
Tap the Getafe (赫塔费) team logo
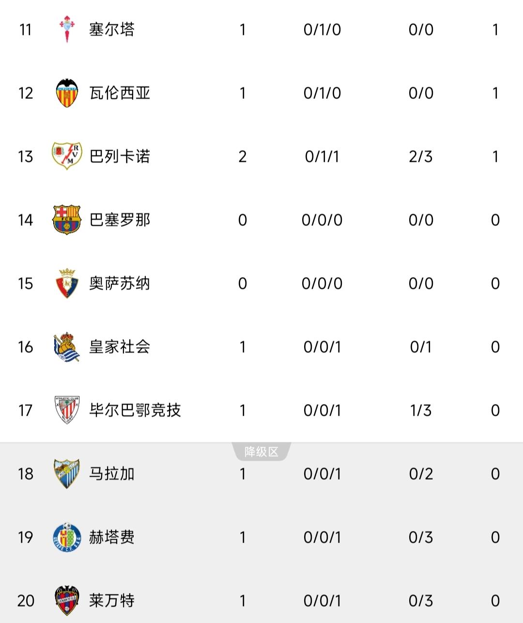[x=67, y=537]
